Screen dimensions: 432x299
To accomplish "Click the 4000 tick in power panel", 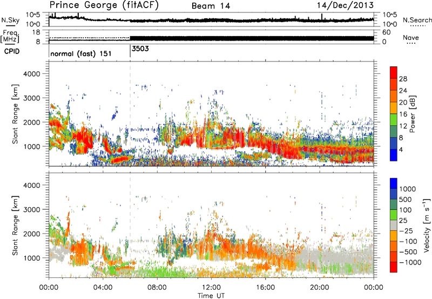I will point(32,74).
